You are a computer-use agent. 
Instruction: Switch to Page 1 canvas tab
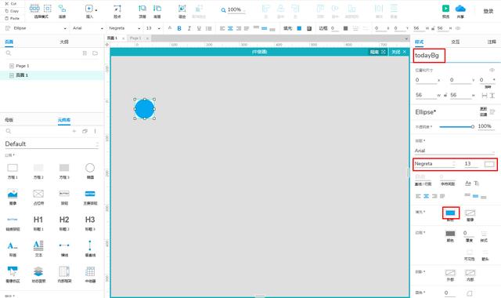pyautogui.click(x=135, y=38)
